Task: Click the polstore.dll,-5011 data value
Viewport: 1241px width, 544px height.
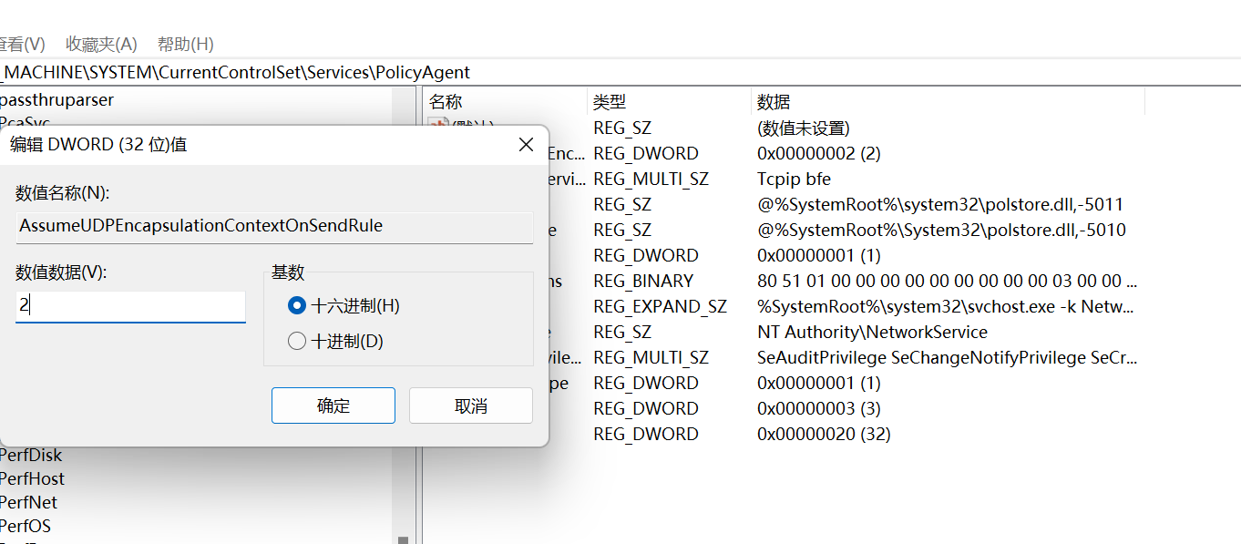Action: [940, 204]
